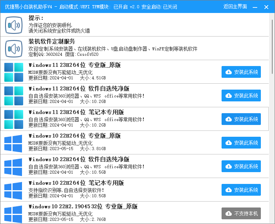
Task: Click size text 大小:3.81GB
Action: [93, 149]
